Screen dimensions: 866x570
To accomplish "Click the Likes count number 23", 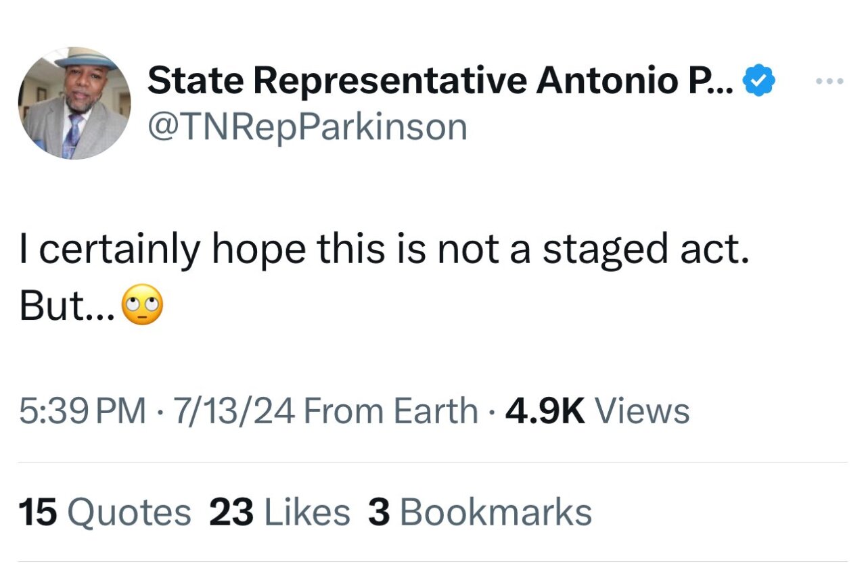I will (x=231, y=512).
